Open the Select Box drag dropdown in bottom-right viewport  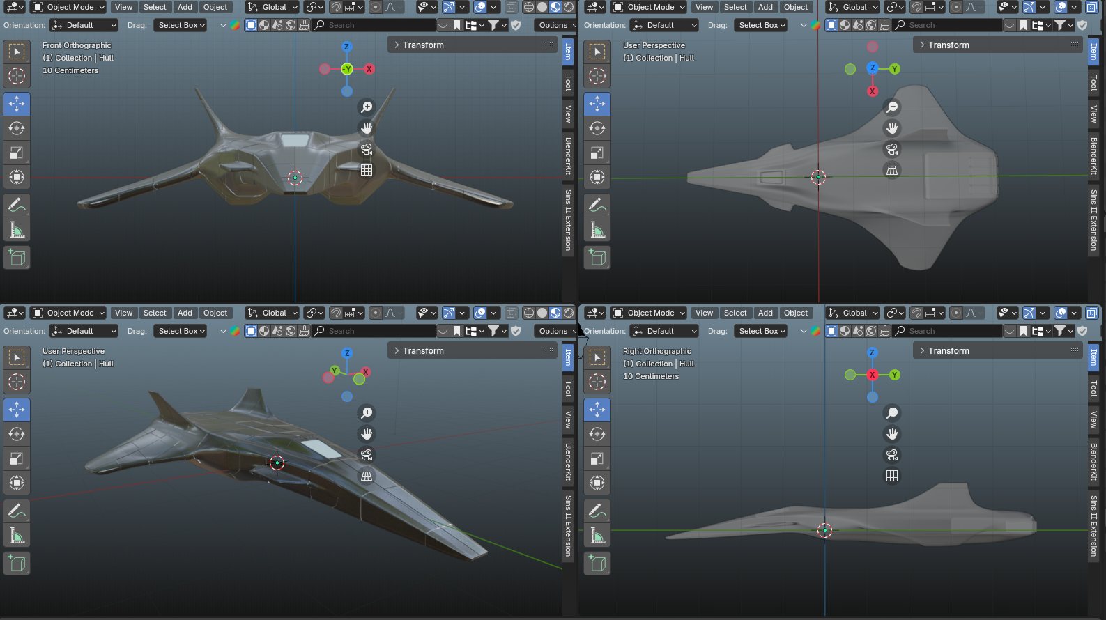pyautogui.click(x=760, y=331)
